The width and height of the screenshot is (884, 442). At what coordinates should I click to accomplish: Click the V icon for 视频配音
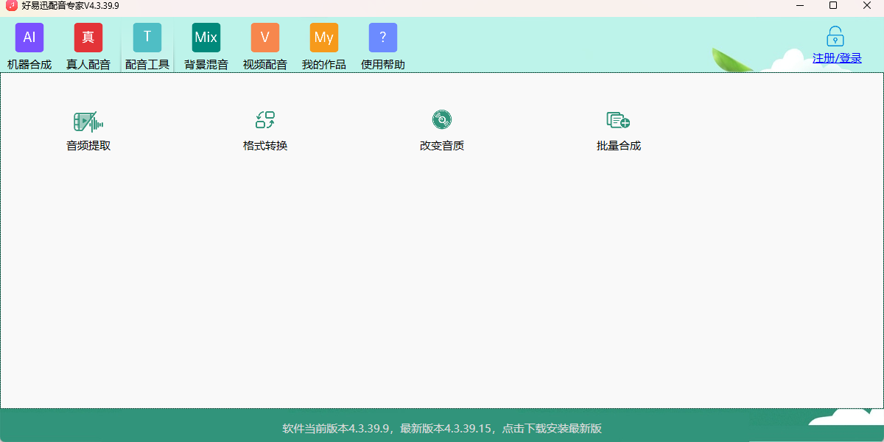[265, 37]
